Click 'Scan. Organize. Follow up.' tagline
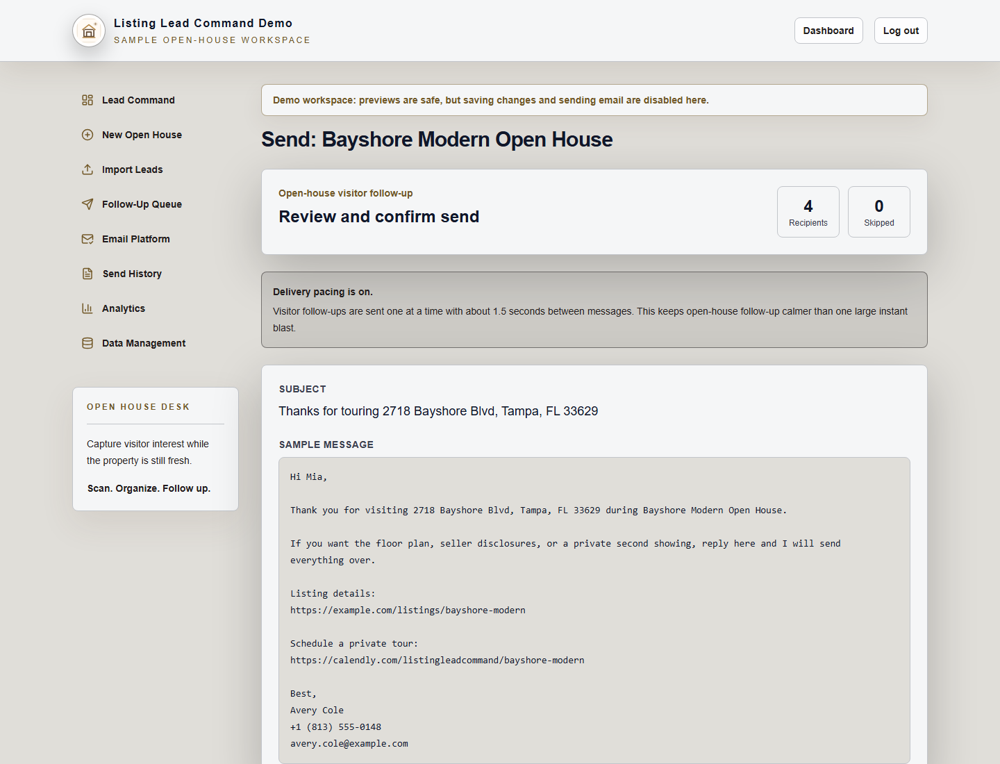This screenshot has width=1000, height=764. click(x=149, y=488)
